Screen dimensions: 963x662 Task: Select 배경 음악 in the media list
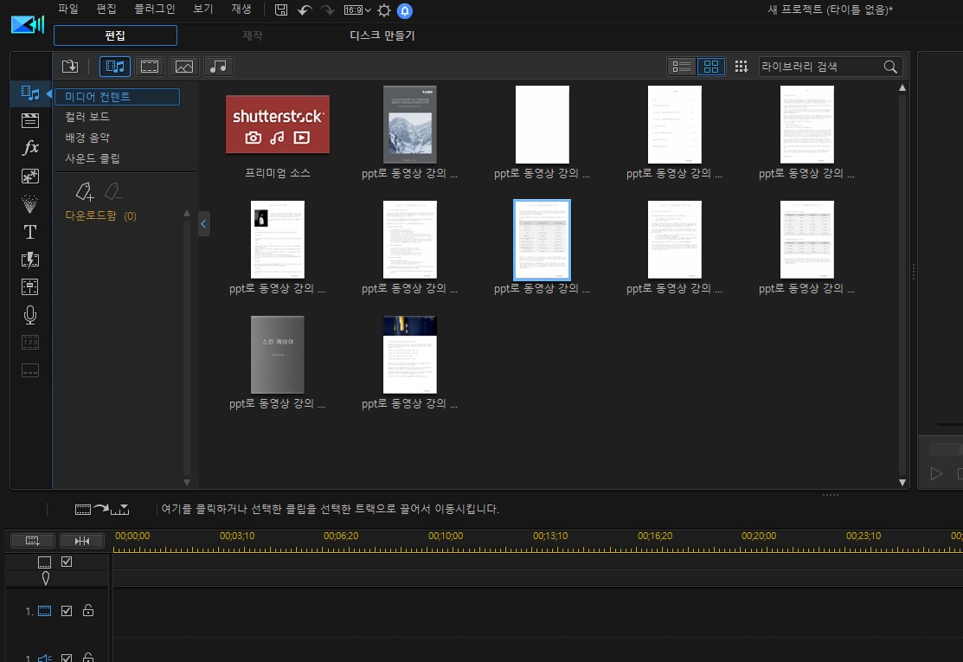click(87, 138)
